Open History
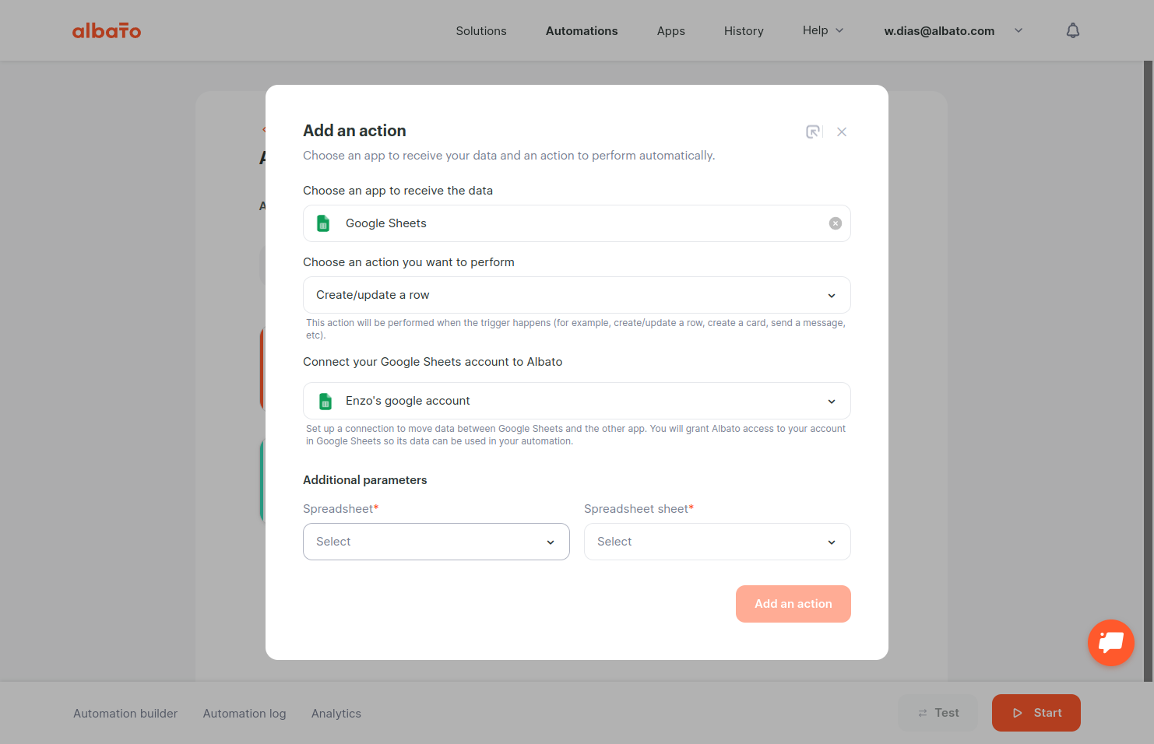The width and height of the screenshot is (1154, 744). pos(744,31)
